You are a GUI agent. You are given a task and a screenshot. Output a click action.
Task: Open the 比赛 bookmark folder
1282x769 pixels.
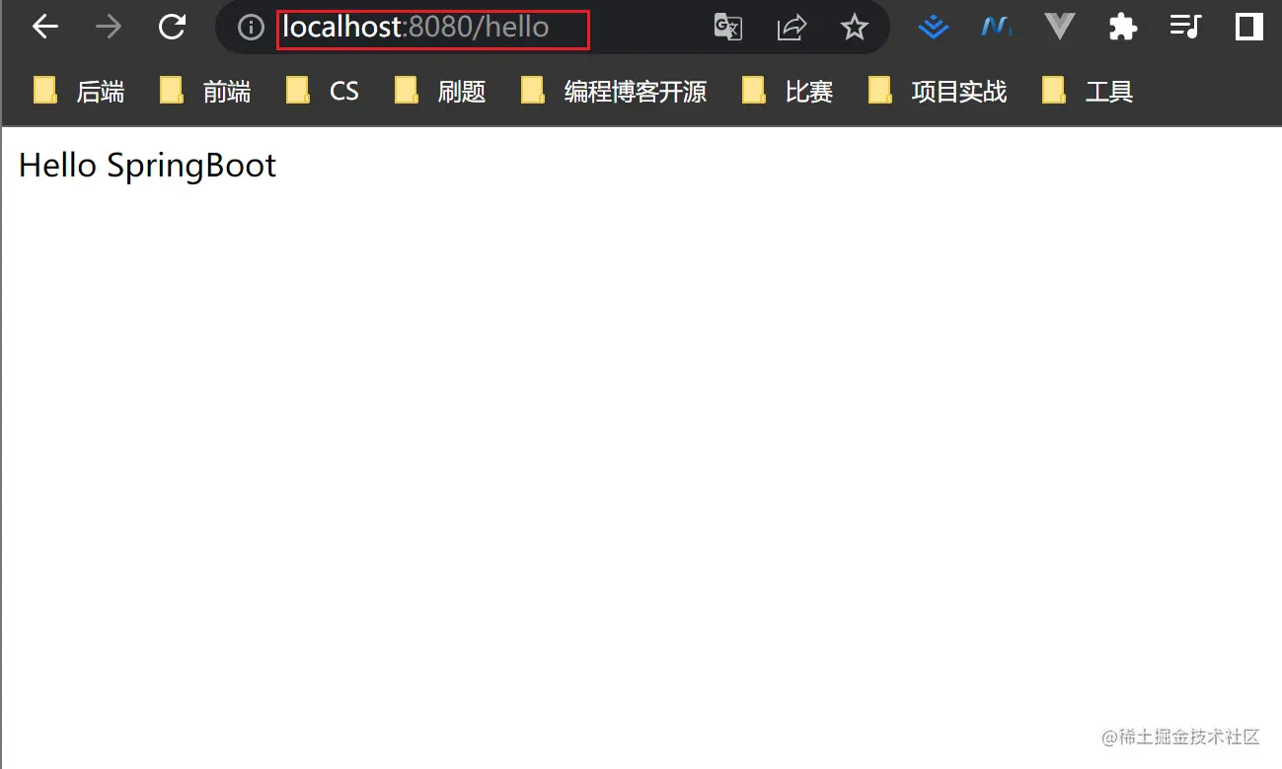pyautogui.click(x=788, y=92)
